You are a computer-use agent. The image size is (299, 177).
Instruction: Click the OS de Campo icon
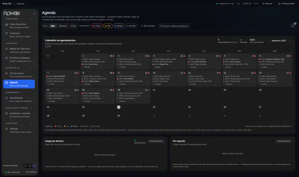(7, 73)
